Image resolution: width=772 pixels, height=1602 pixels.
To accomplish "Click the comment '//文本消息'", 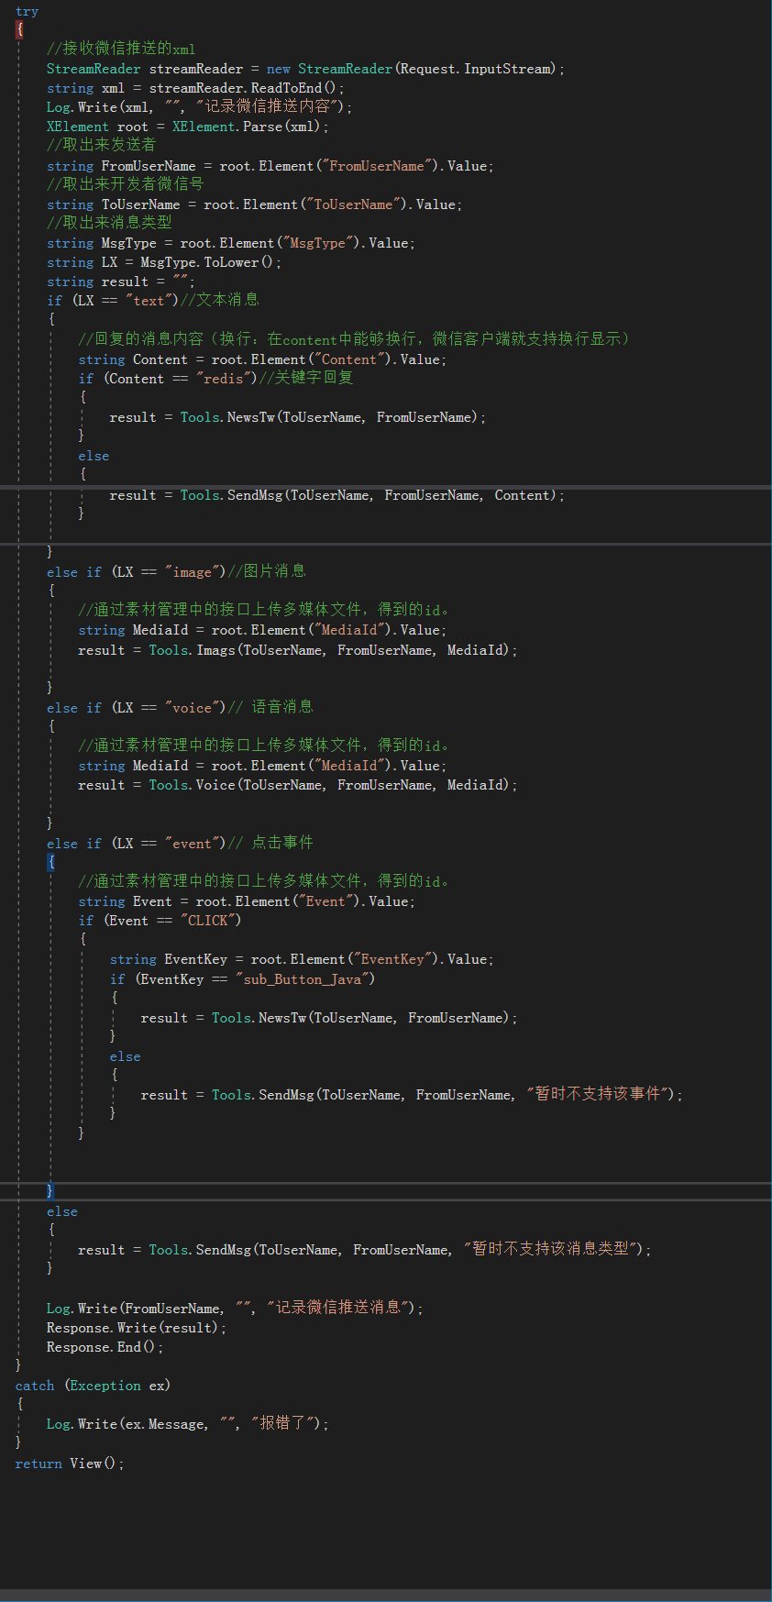I will [x=219, y=300].
